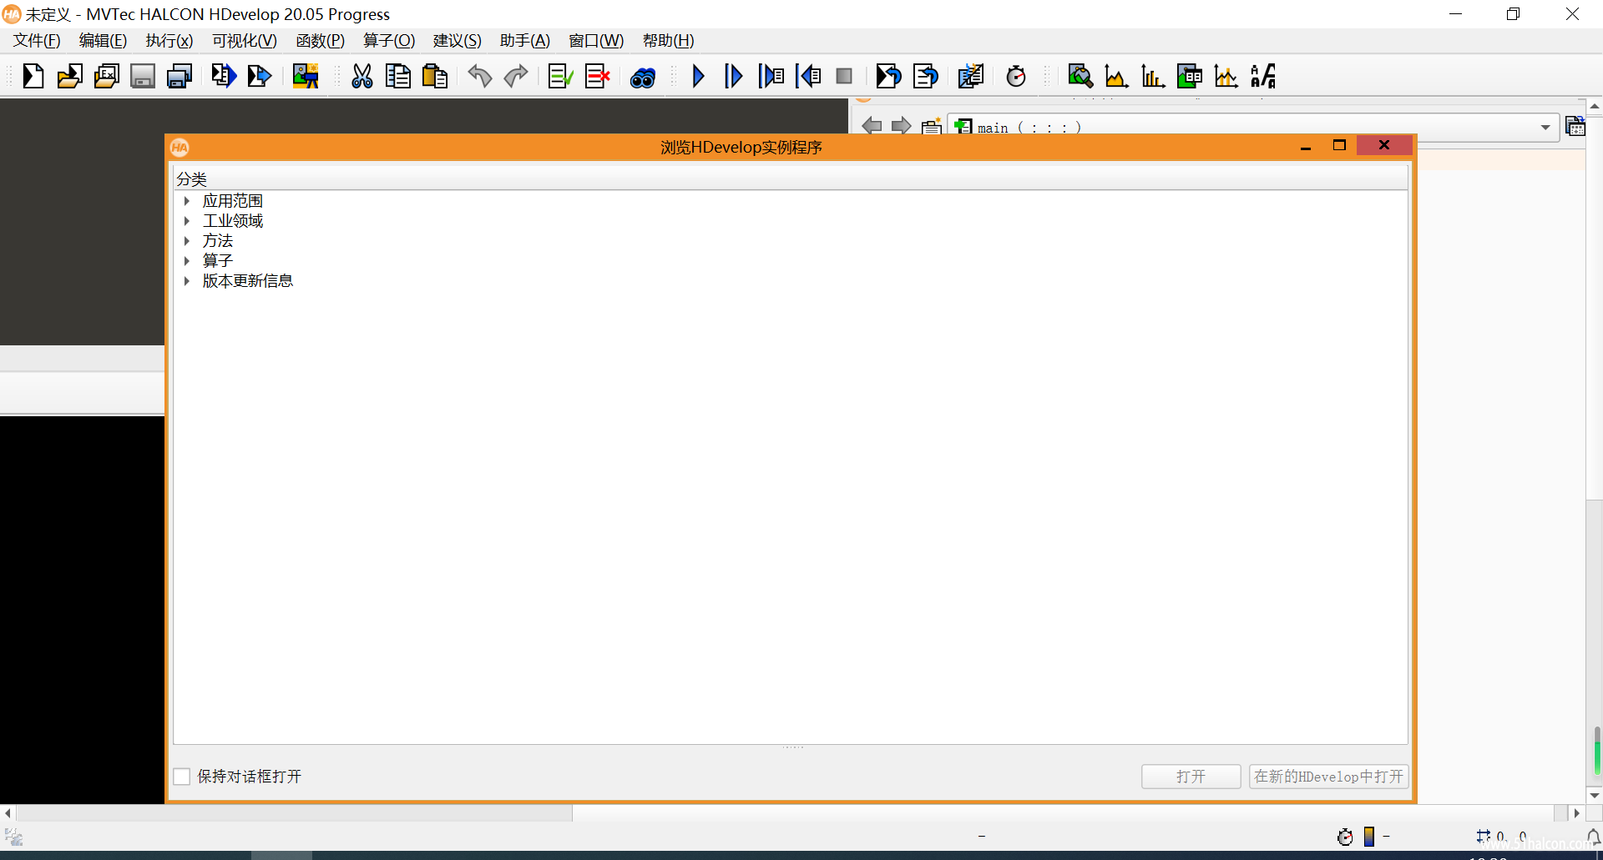Open the zoom window magnifier image icon
Screen dimensions: 1603x860
(x=1080, y=77)
